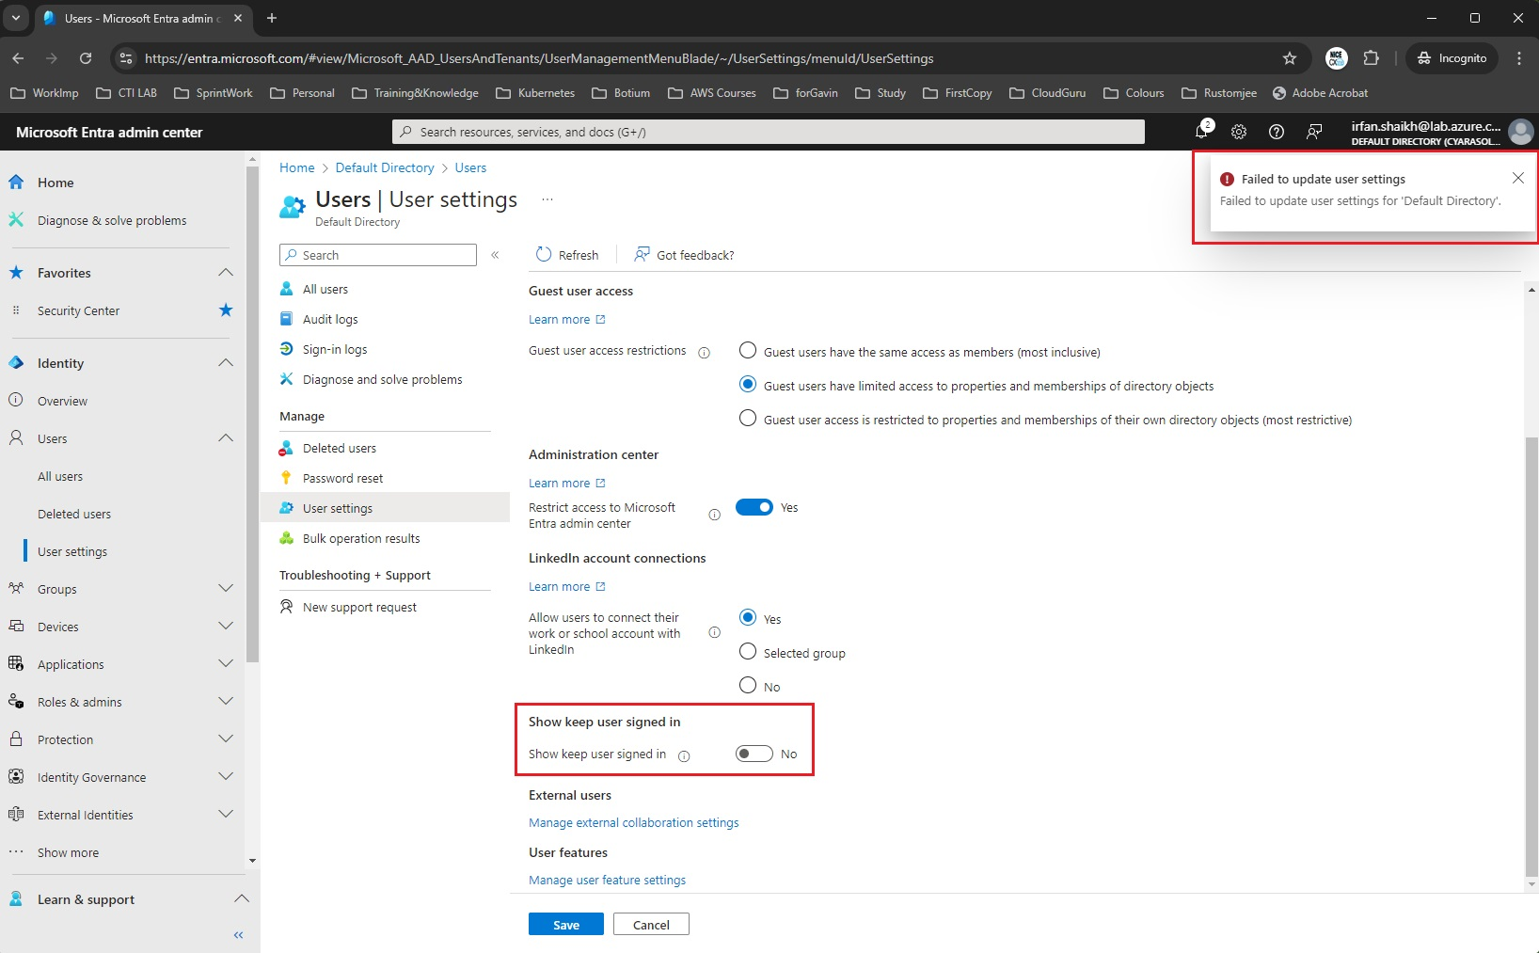This screenshot has height=953, width=1539.
Task: Click Diagnose & solve problems wrench icon
Action: coord(16,220)
